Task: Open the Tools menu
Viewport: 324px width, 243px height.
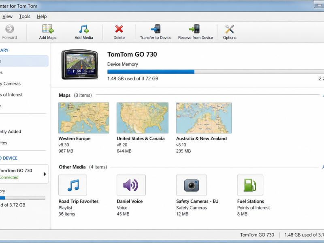Action: (x=25, y=16)
